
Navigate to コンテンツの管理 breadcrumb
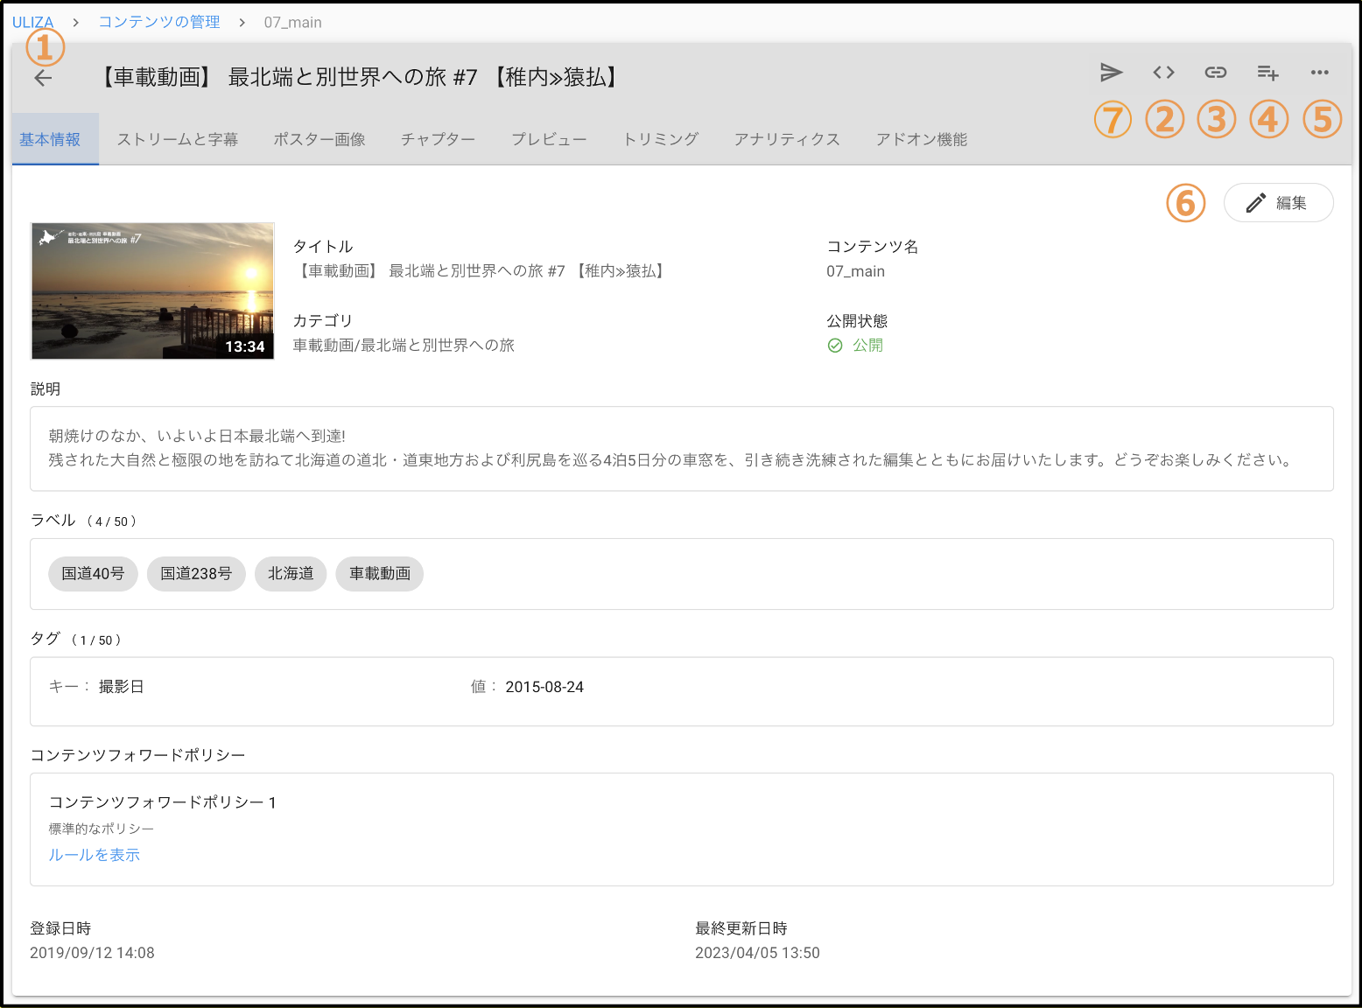(159, 23)
